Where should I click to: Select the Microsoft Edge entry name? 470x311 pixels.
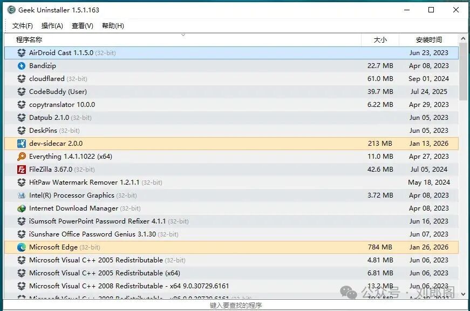pyautogui.click(x=53, y=247)
